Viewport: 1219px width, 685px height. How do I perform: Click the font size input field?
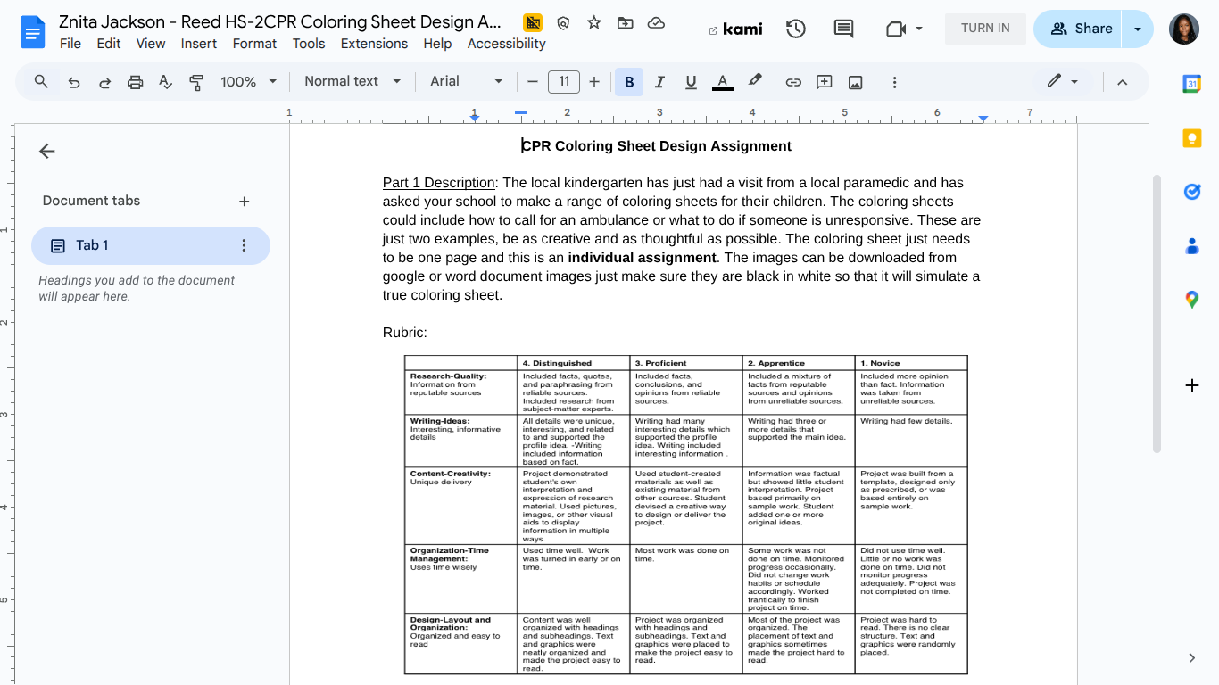point(563,82)
